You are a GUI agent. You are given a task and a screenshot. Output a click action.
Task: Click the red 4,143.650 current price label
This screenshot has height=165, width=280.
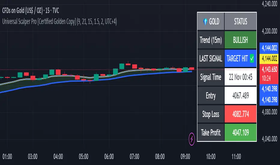(269, 69)
